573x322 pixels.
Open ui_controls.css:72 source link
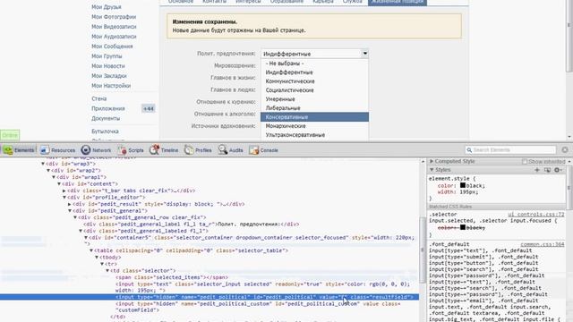(x=536, y=215)
